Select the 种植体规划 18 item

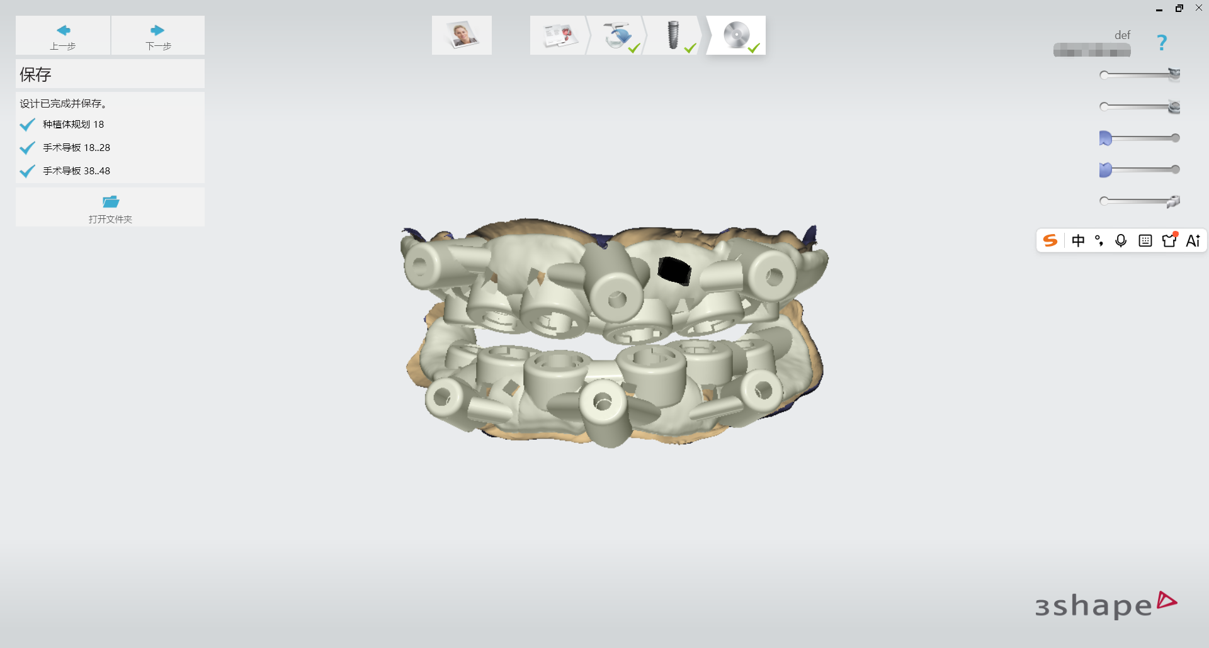point(73,125)
